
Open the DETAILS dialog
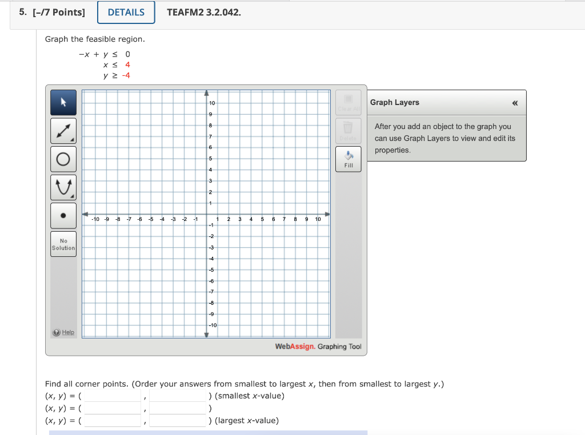click(126, 12)
